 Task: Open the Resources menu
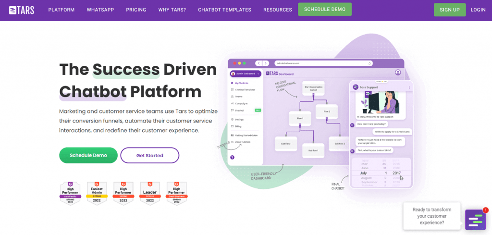pyautogui.click(x=278, y=10)
